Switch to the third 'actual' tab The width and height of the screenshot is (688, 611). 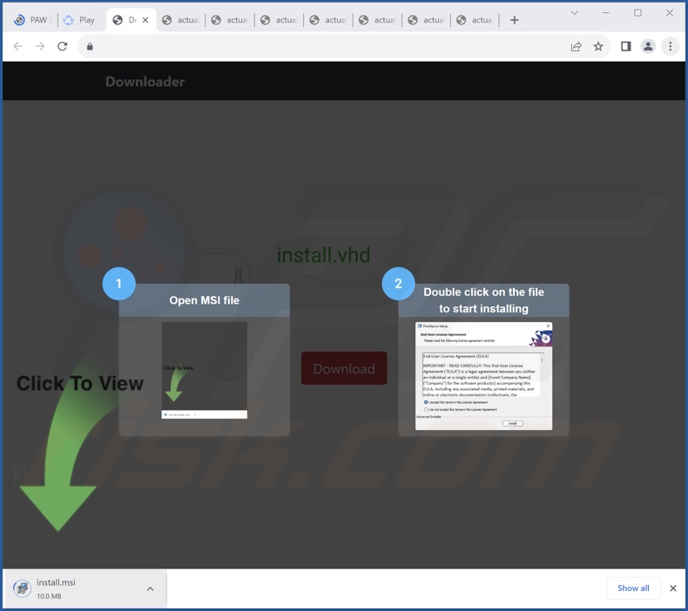[279, 20]
